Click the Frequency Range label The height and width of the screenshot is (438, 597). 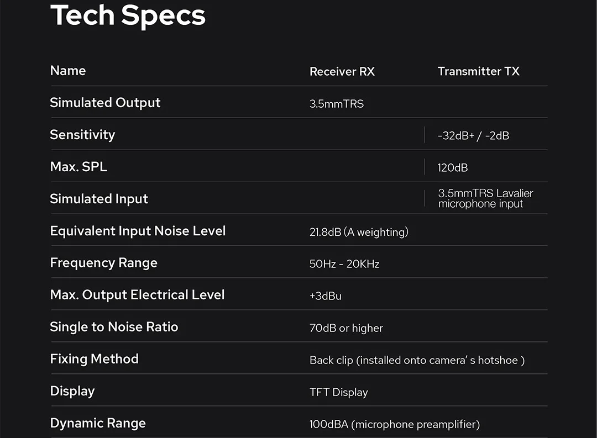103,263
